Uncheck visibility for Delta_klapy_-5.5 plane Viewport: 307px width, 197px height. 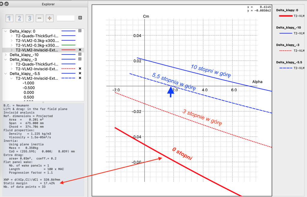coord(80,73)
